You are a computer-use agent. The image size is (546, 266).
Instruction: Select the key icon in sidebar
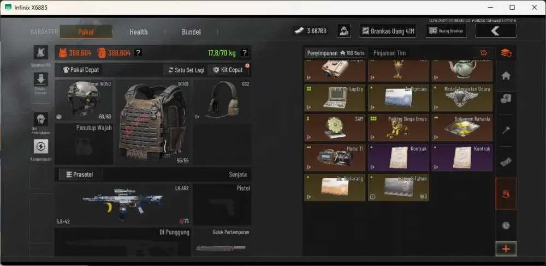[506, 130]
